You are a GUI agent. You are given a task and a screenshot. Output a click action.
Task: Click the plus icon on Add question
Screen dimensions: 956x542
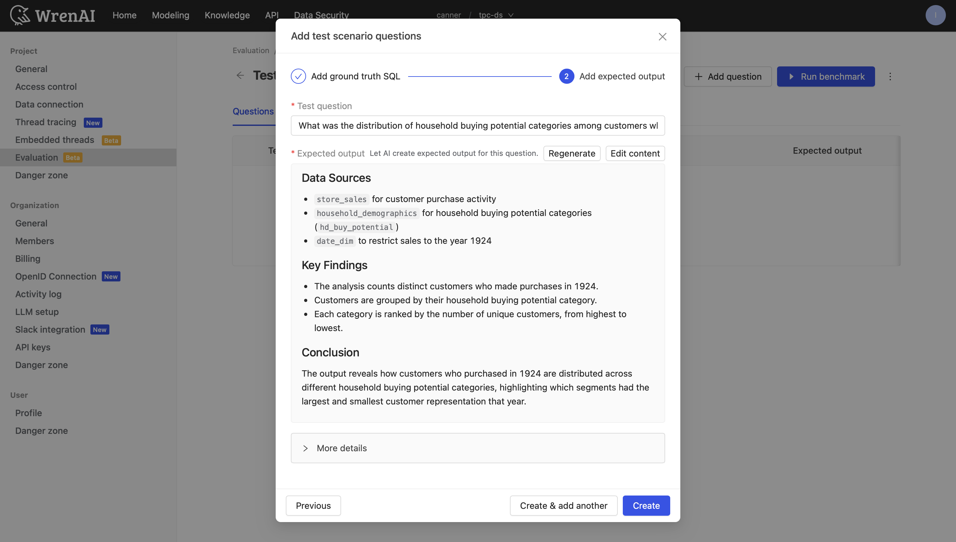point(698,76)
